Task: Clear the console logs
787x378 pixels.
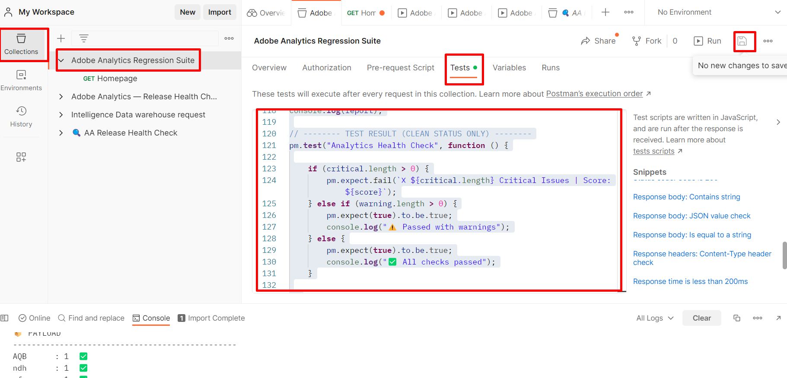Action: (701, 318)
